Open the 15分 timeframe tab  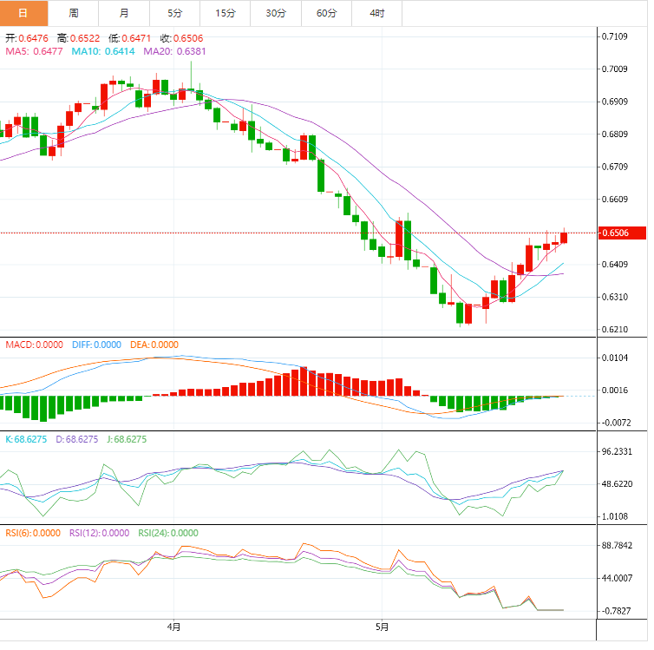[x=226, y=13]
